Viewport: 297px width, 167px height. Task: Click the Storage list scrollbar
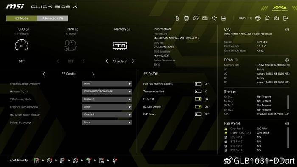coord(288,102)
